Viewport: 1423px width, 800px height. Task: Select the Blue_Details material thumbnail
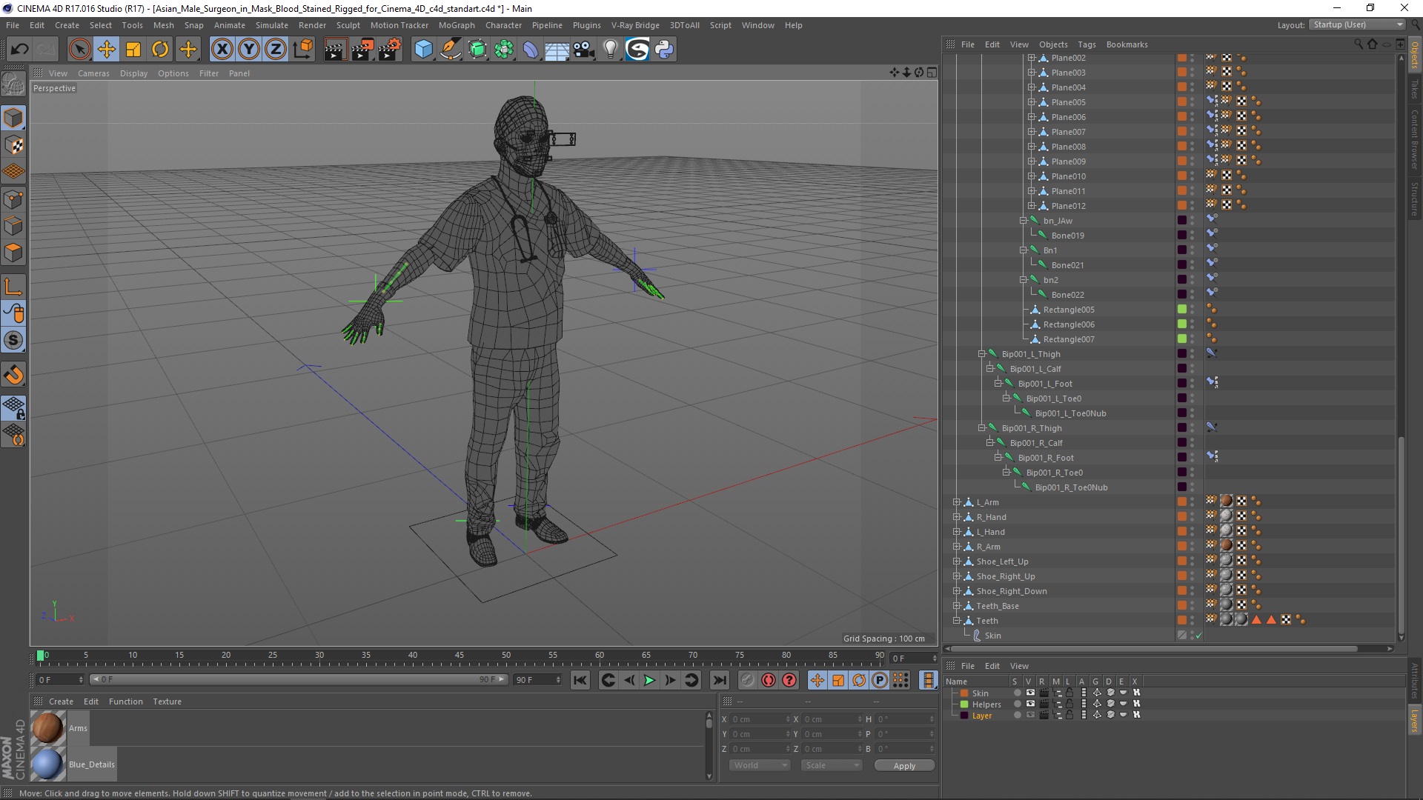coord(48,764)
